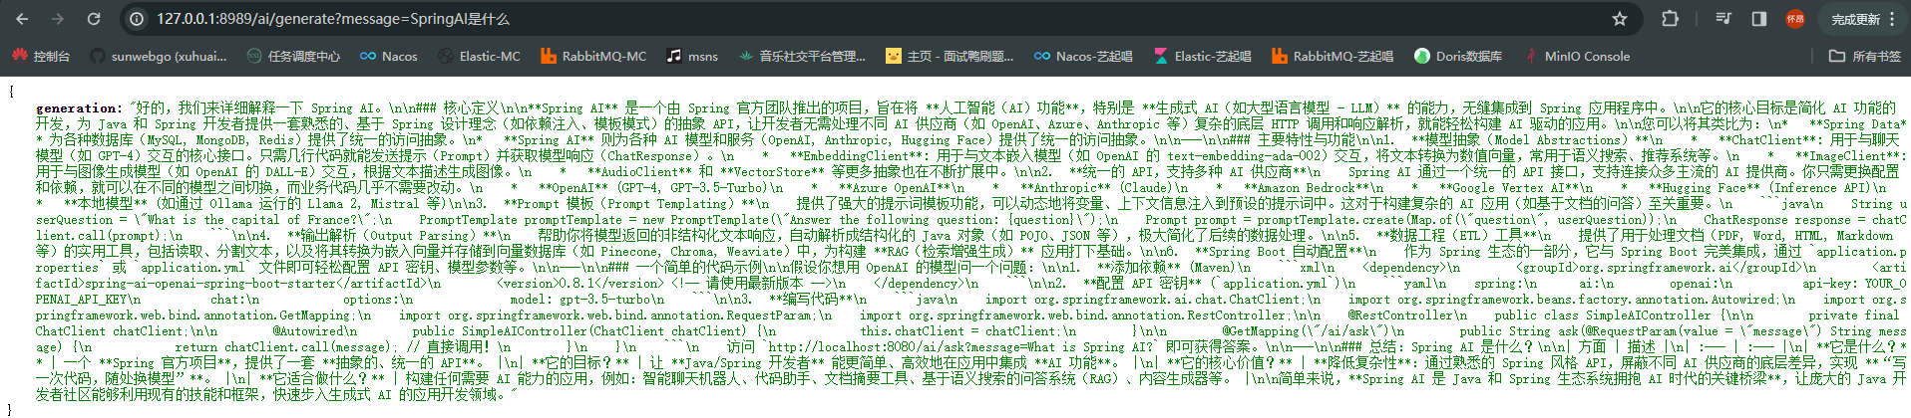Reload the page with the refresh icon

coord(94,19)
